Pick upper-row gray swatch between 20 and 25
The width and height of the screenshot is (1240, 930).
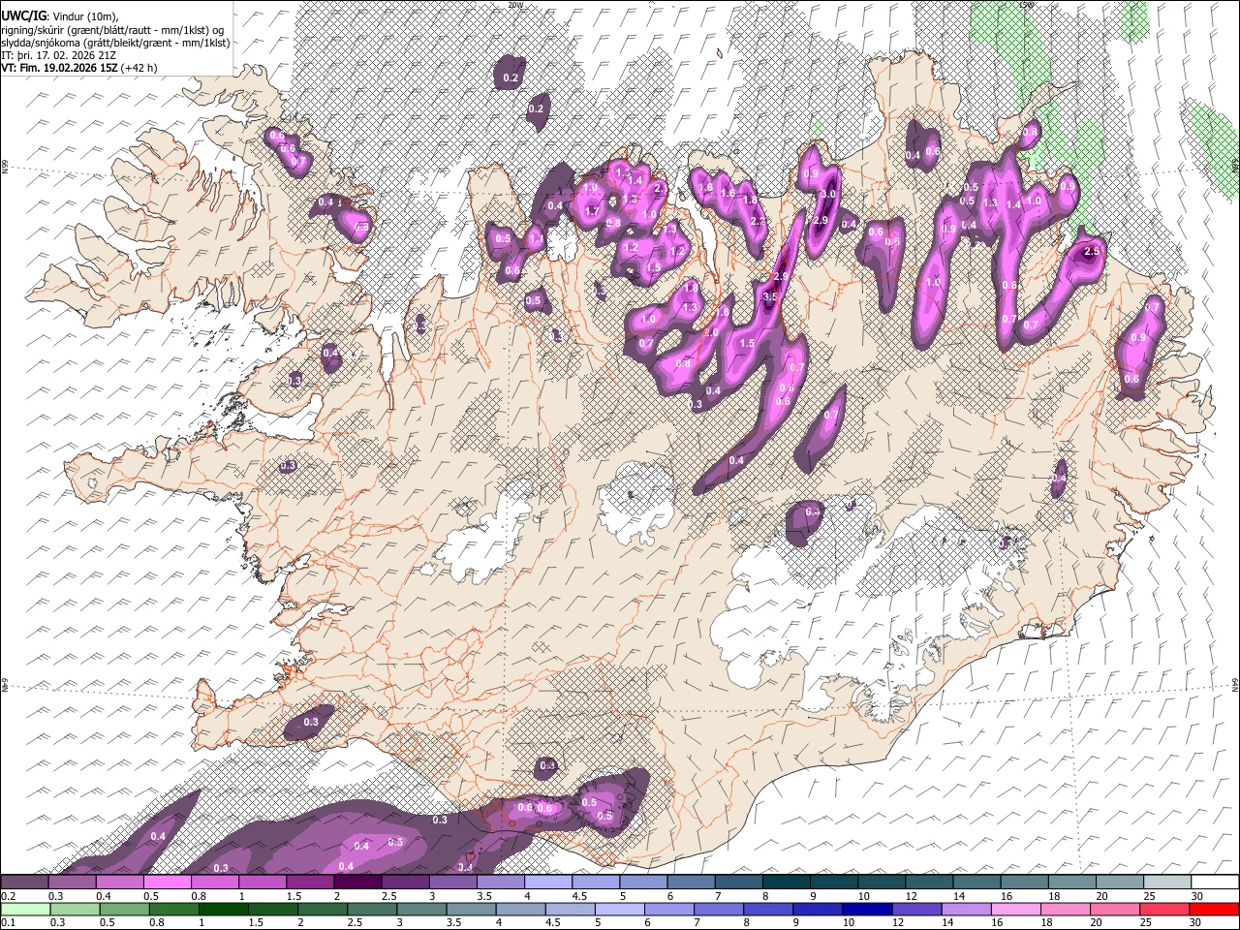[1120, 883]
